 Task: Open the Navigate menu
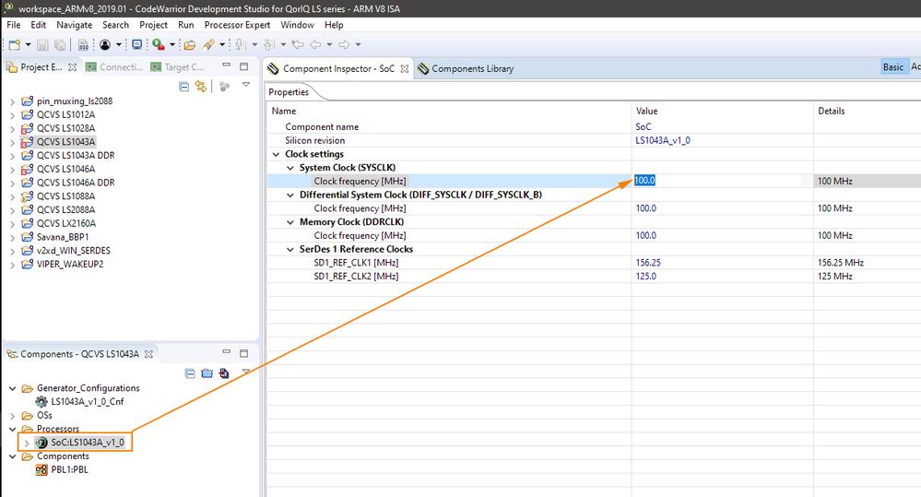pyautogui.click(x=74, y=25)
